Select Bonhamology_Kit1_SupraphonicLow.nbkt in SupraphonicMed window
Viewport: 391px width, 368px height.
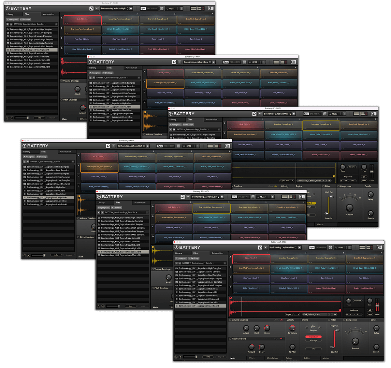point(201,302)
